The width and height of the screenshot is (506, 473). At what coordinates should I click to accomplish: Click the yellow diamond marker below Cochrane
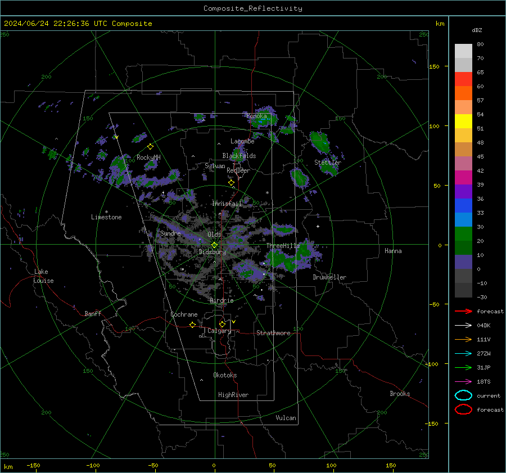193,325
